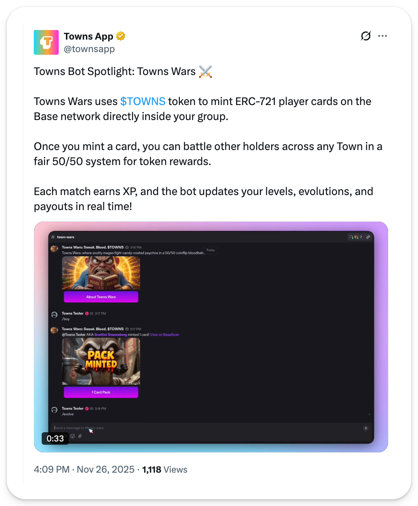
Task: Click the gold verified badge beside Towns App
Action: (121, 36)
